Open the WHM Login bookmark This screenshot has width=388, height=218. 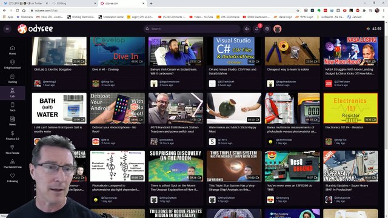pyautogui.click(x=304, y=17)
